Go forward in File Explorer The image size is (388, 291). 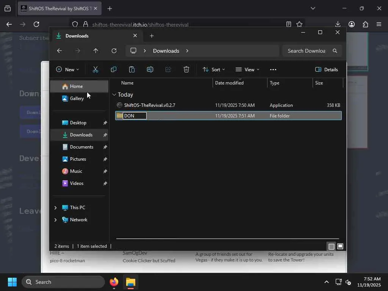point(78,51)
